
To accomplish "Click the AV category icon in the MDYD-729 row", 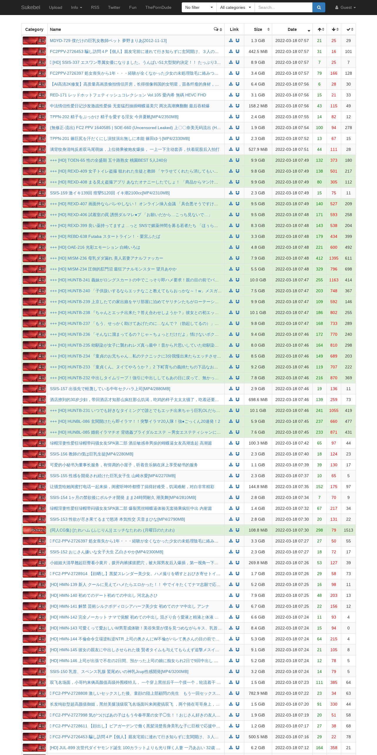I will coord(34,41).
